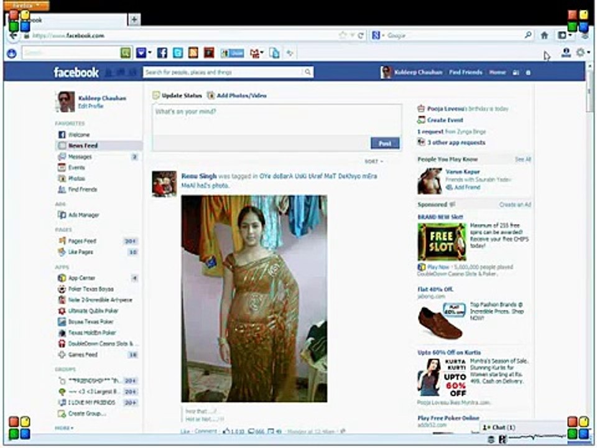The height and width of the screenshot is (448, 597).
Task: Click the Twitter icon in toolbar
Action: coord(178,53)
